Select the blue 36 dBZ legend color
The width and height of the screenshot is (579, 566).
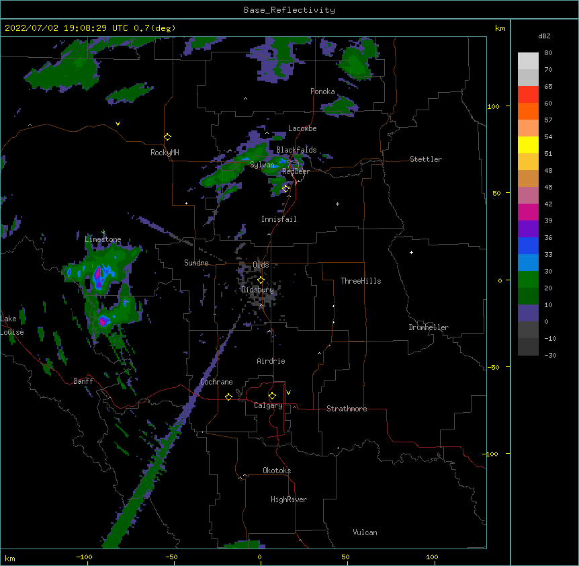pos(528,245)
